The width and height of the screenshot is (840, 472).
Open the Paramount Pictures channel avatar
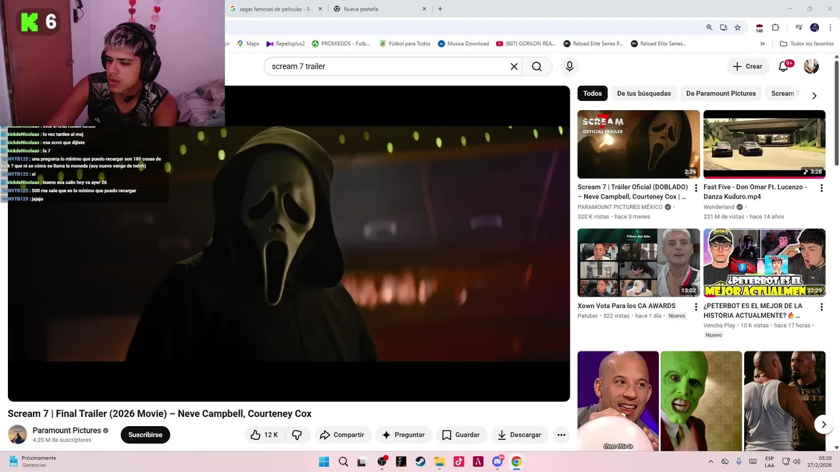[17, 434]
